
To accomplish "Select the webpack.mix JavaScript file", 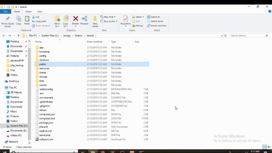I will coord(92,139).
